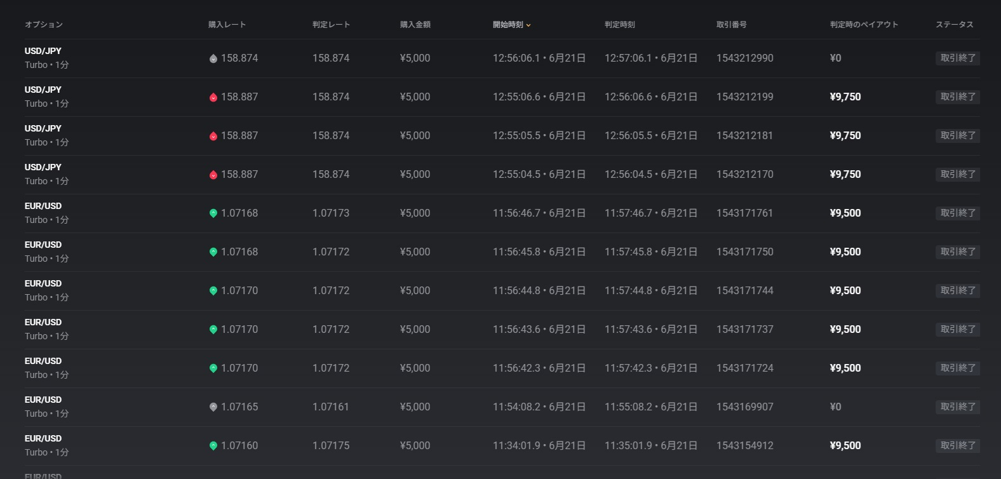Sort by the 判定時刻 column header

pos(619,25)
